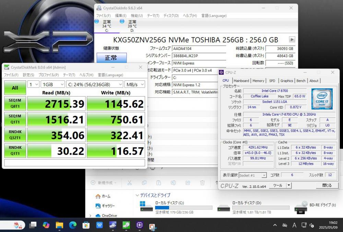Viewport: 343px width, 232px height.
Task: Run the SEQ1M Q1T1 test
Action: (15, 119)
